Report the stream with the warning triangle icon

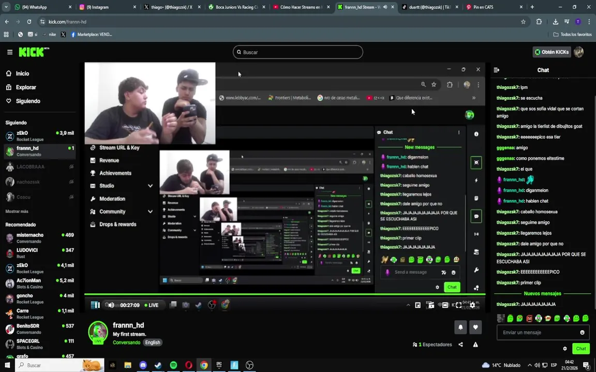475,345
